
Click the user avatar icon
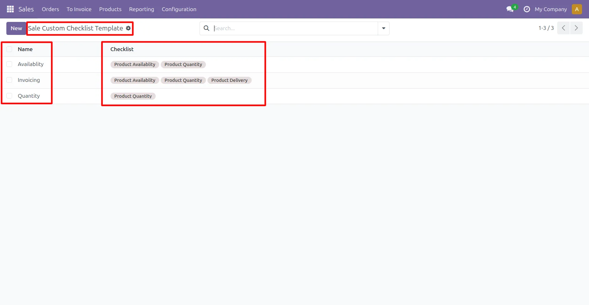tap(577, 9)
